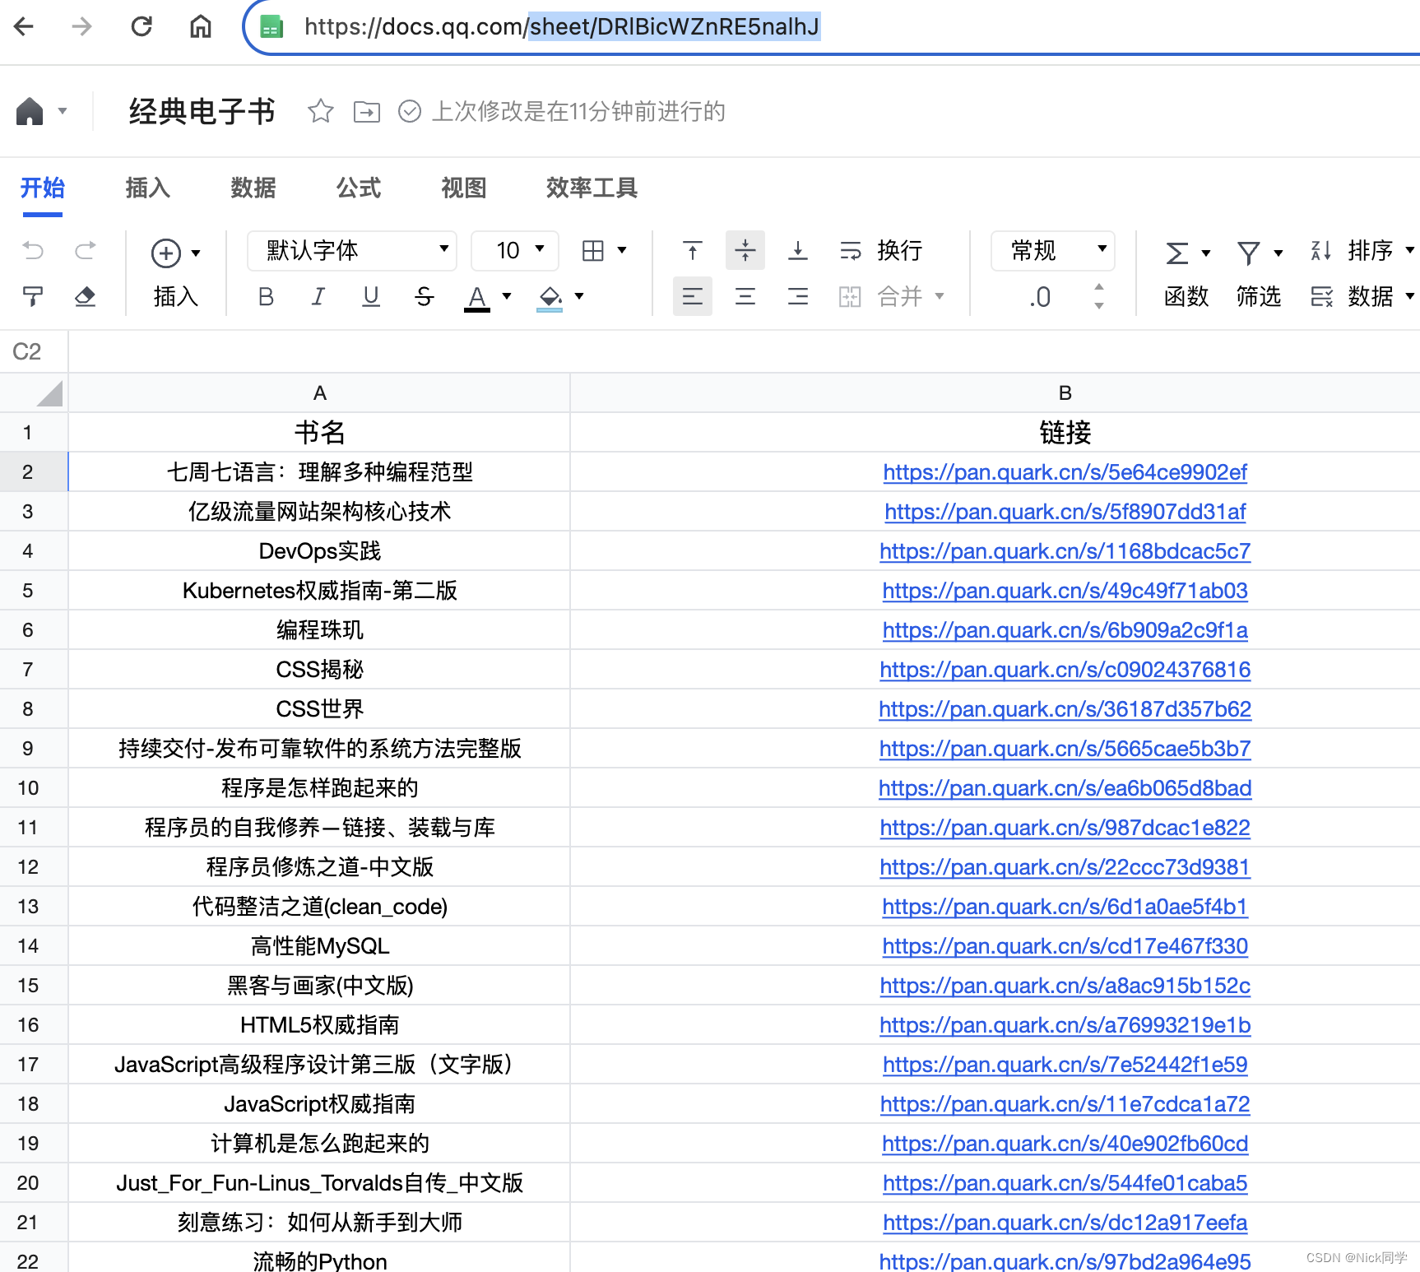Click the circled plus insert icon
This screenshot has height=1272, width=1420.
click(x=166, y=253)
